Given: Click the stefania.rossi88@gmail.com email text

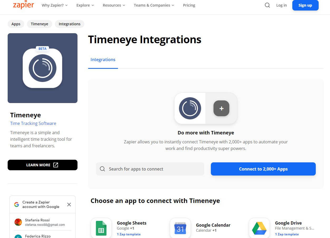Looking at the screenshot, I should click(x=45, y=225).
